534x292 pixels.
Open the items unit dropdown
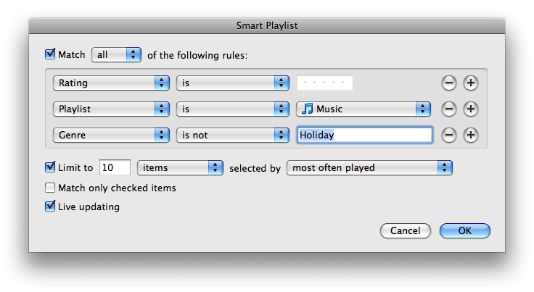point(180,168)
